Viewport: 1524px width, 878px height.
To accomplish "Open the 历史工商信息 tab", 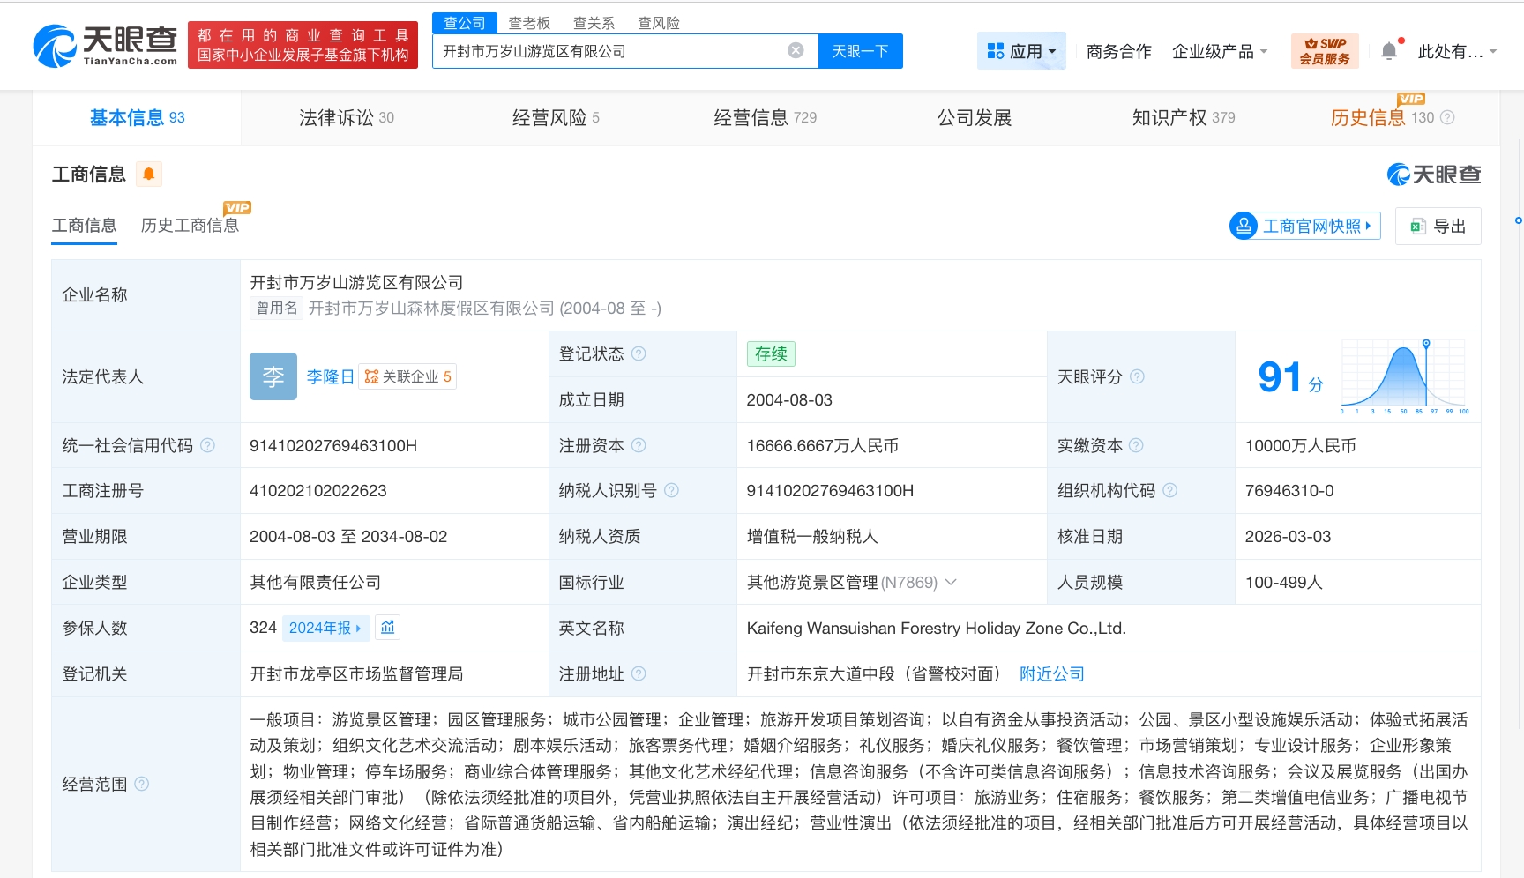I will click(x=190, y=225).
